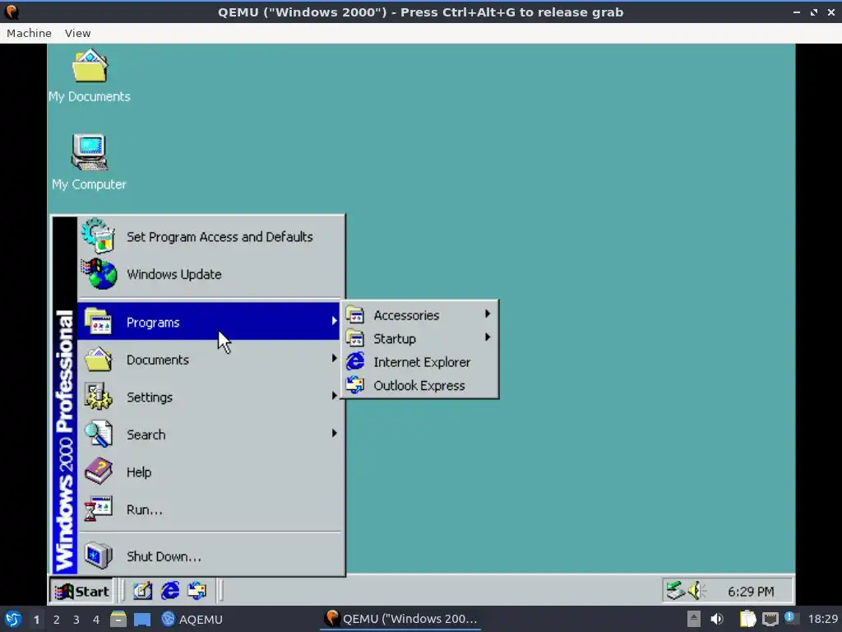Launch Outlook Express from Quick Launch bar
The height and width of the screenshot is (632, 842).
pyautogui.click(x=197, y=591)
